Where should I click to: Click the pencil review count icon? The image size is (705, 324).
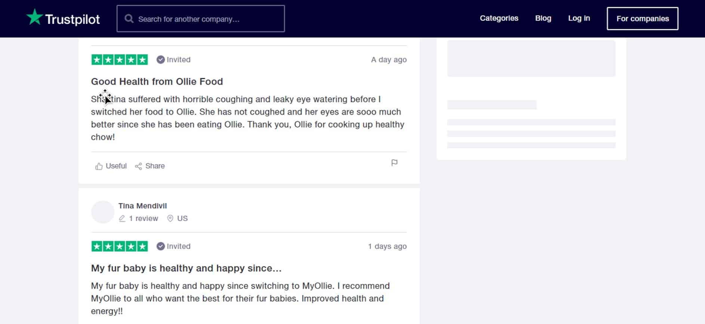tap(122, 218)
